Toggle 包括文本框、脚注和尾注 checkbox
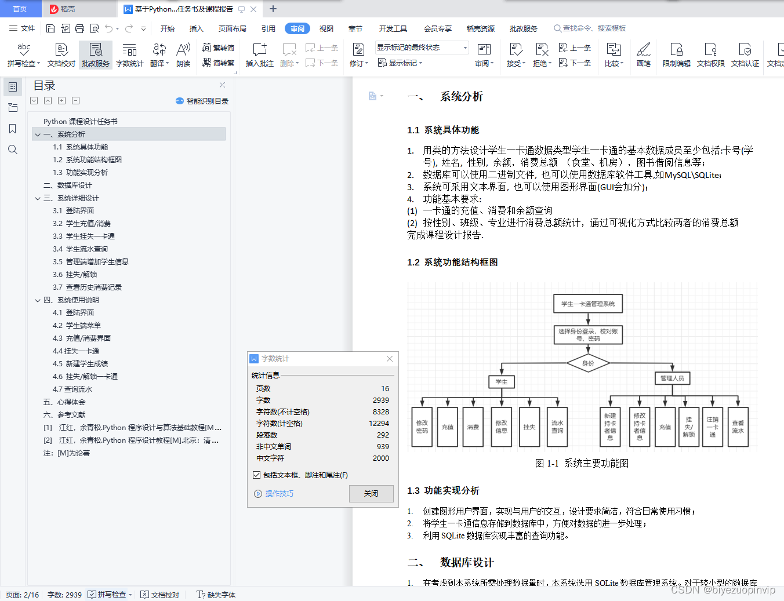This screenshot has height=601, width=784. 256,475
